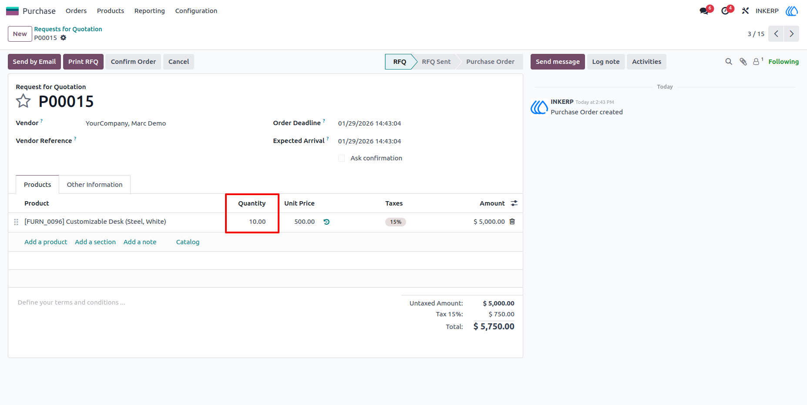Select the Products tab
The height and width of the screenshot is (405, 807).
37,185
